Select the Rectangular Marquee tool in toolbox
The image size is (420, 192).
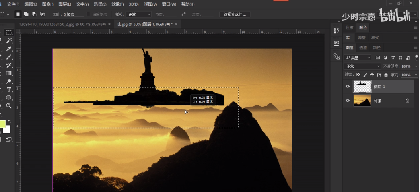9,33
